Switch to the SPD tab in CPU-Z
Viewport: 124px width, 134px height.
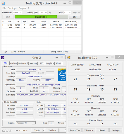point(41,63)
